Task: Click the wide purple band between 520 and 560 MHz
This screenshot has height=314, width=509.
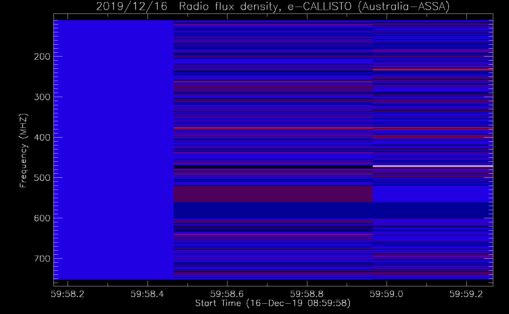Action: [x=273, y=194]
